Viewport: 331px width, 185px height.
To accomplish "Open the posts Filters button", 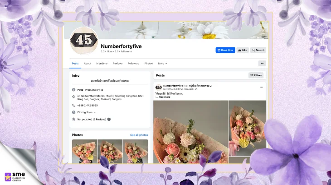I will coord(256,75).
